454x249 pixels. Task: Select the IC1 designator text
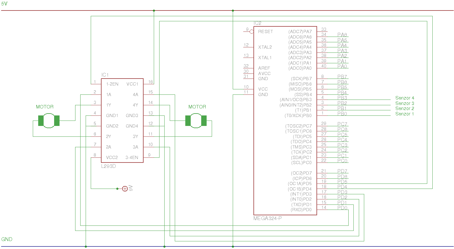point(105,75)
